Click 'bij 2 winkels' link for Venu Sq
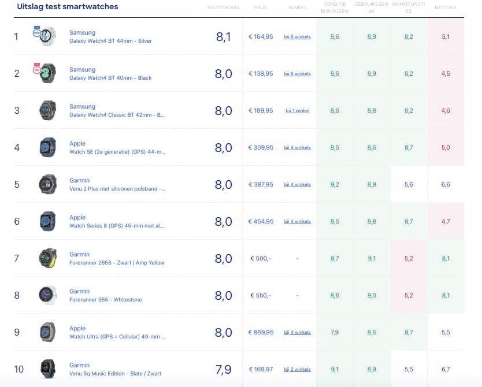The image size is (482, 387). tap(297, 370)
